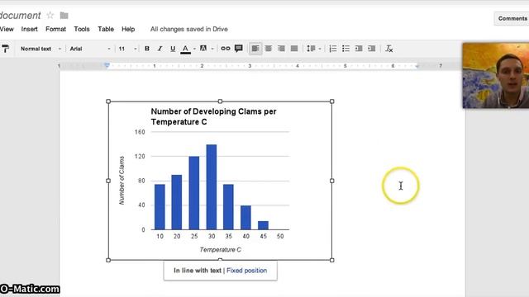Select the paint format brush icon
The width and height of the screenshot is (529, 297).
6,49
